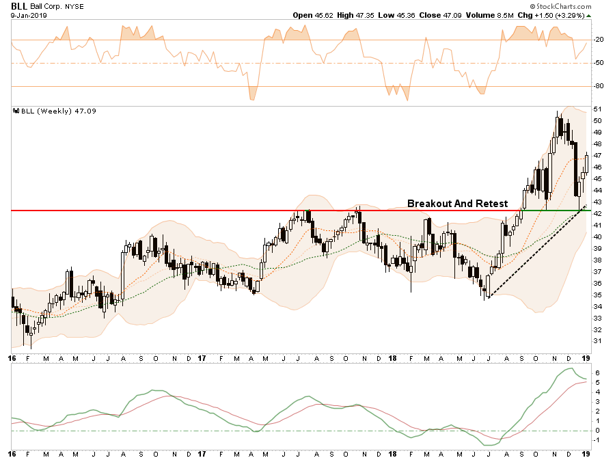Click the 31 label on the price axis
615x460 pixels.
[598, 341]
